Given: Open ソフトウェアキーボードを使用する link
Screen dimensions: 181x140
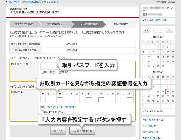Looking at the screenshot, I should pyautogui.click(x=61, y=107).
